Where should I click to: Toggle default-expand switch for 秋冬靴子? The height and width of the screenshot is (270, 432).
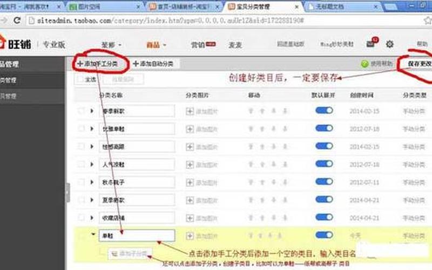[324, 181]
